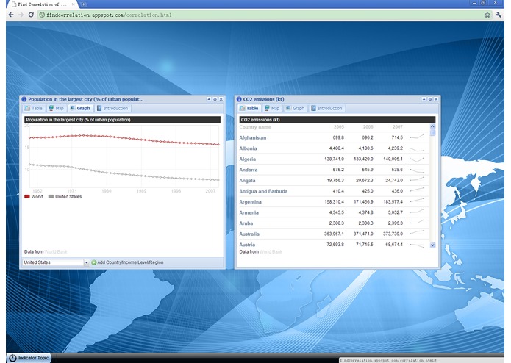
Task: Go back in the browser
Action: click(x=11, y=15)
